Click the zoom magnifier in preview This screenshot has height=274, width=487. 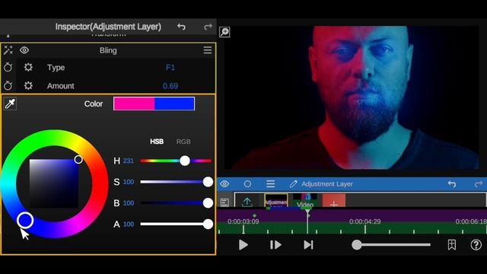point(224,32)
